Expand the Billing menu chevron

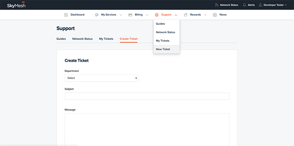point(147,15)
